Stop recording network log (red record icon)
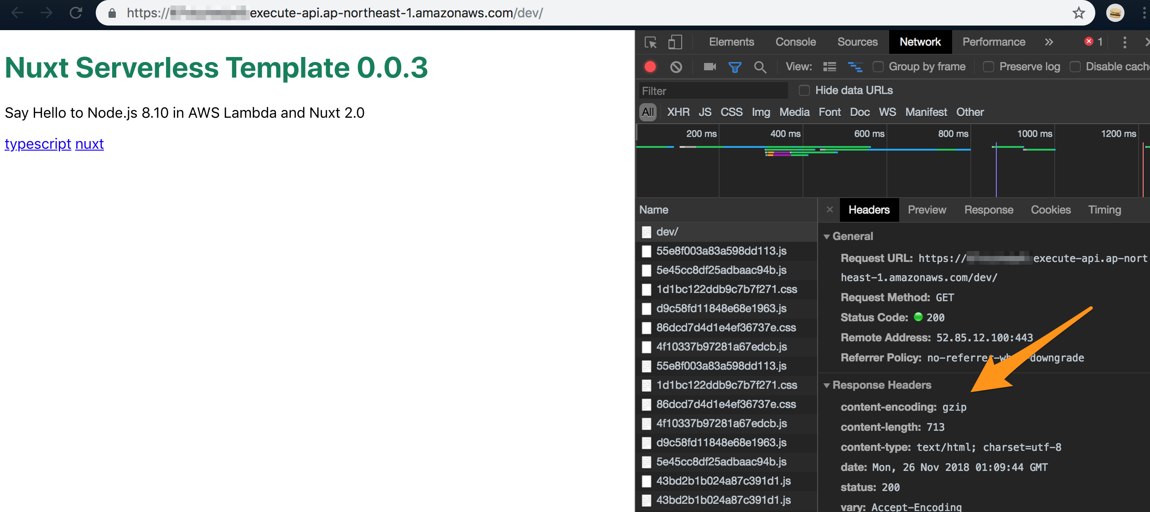Viewport: 1150px width, 512px height. click(x=650, y=67)
